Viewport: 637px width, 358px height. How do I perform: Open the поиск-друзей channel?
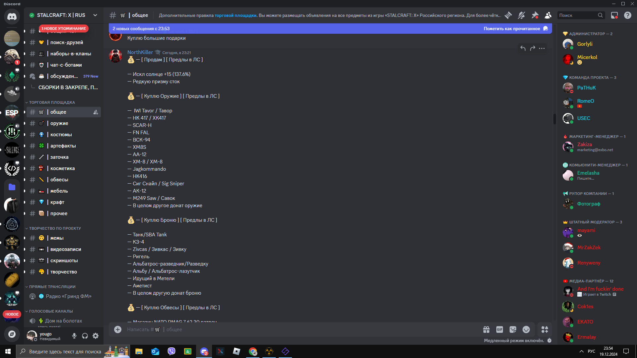(x=64, y=42)
